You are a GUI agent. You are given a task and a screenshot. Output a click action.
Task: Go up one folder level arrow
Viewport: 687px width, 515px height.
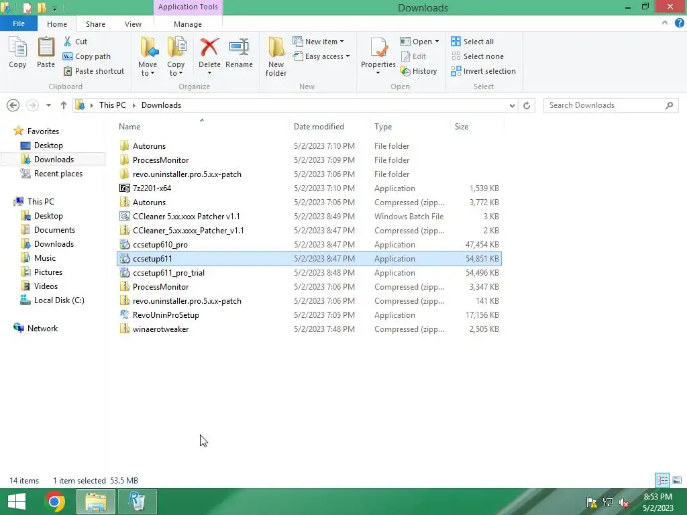[x=64, y=105]
